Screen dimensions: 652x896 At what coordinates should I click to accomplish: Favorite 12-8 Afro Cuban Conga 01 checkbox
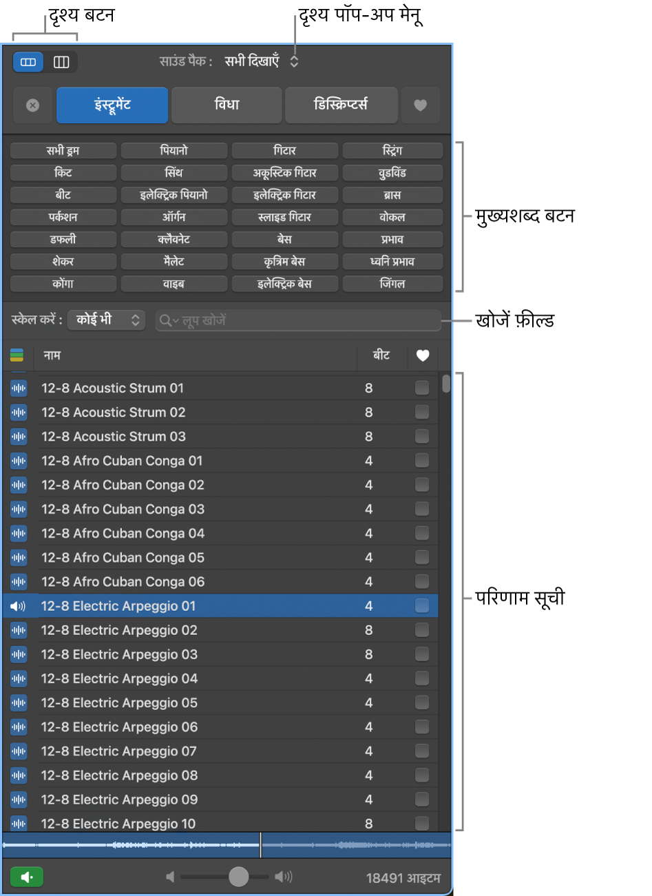[422, 460]
